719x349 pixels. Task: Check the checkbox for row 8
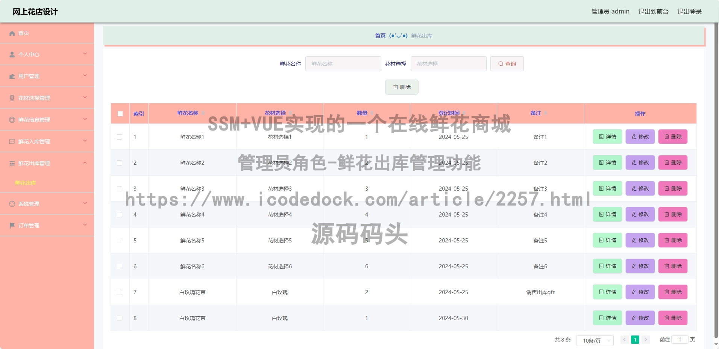coord(120,318)
